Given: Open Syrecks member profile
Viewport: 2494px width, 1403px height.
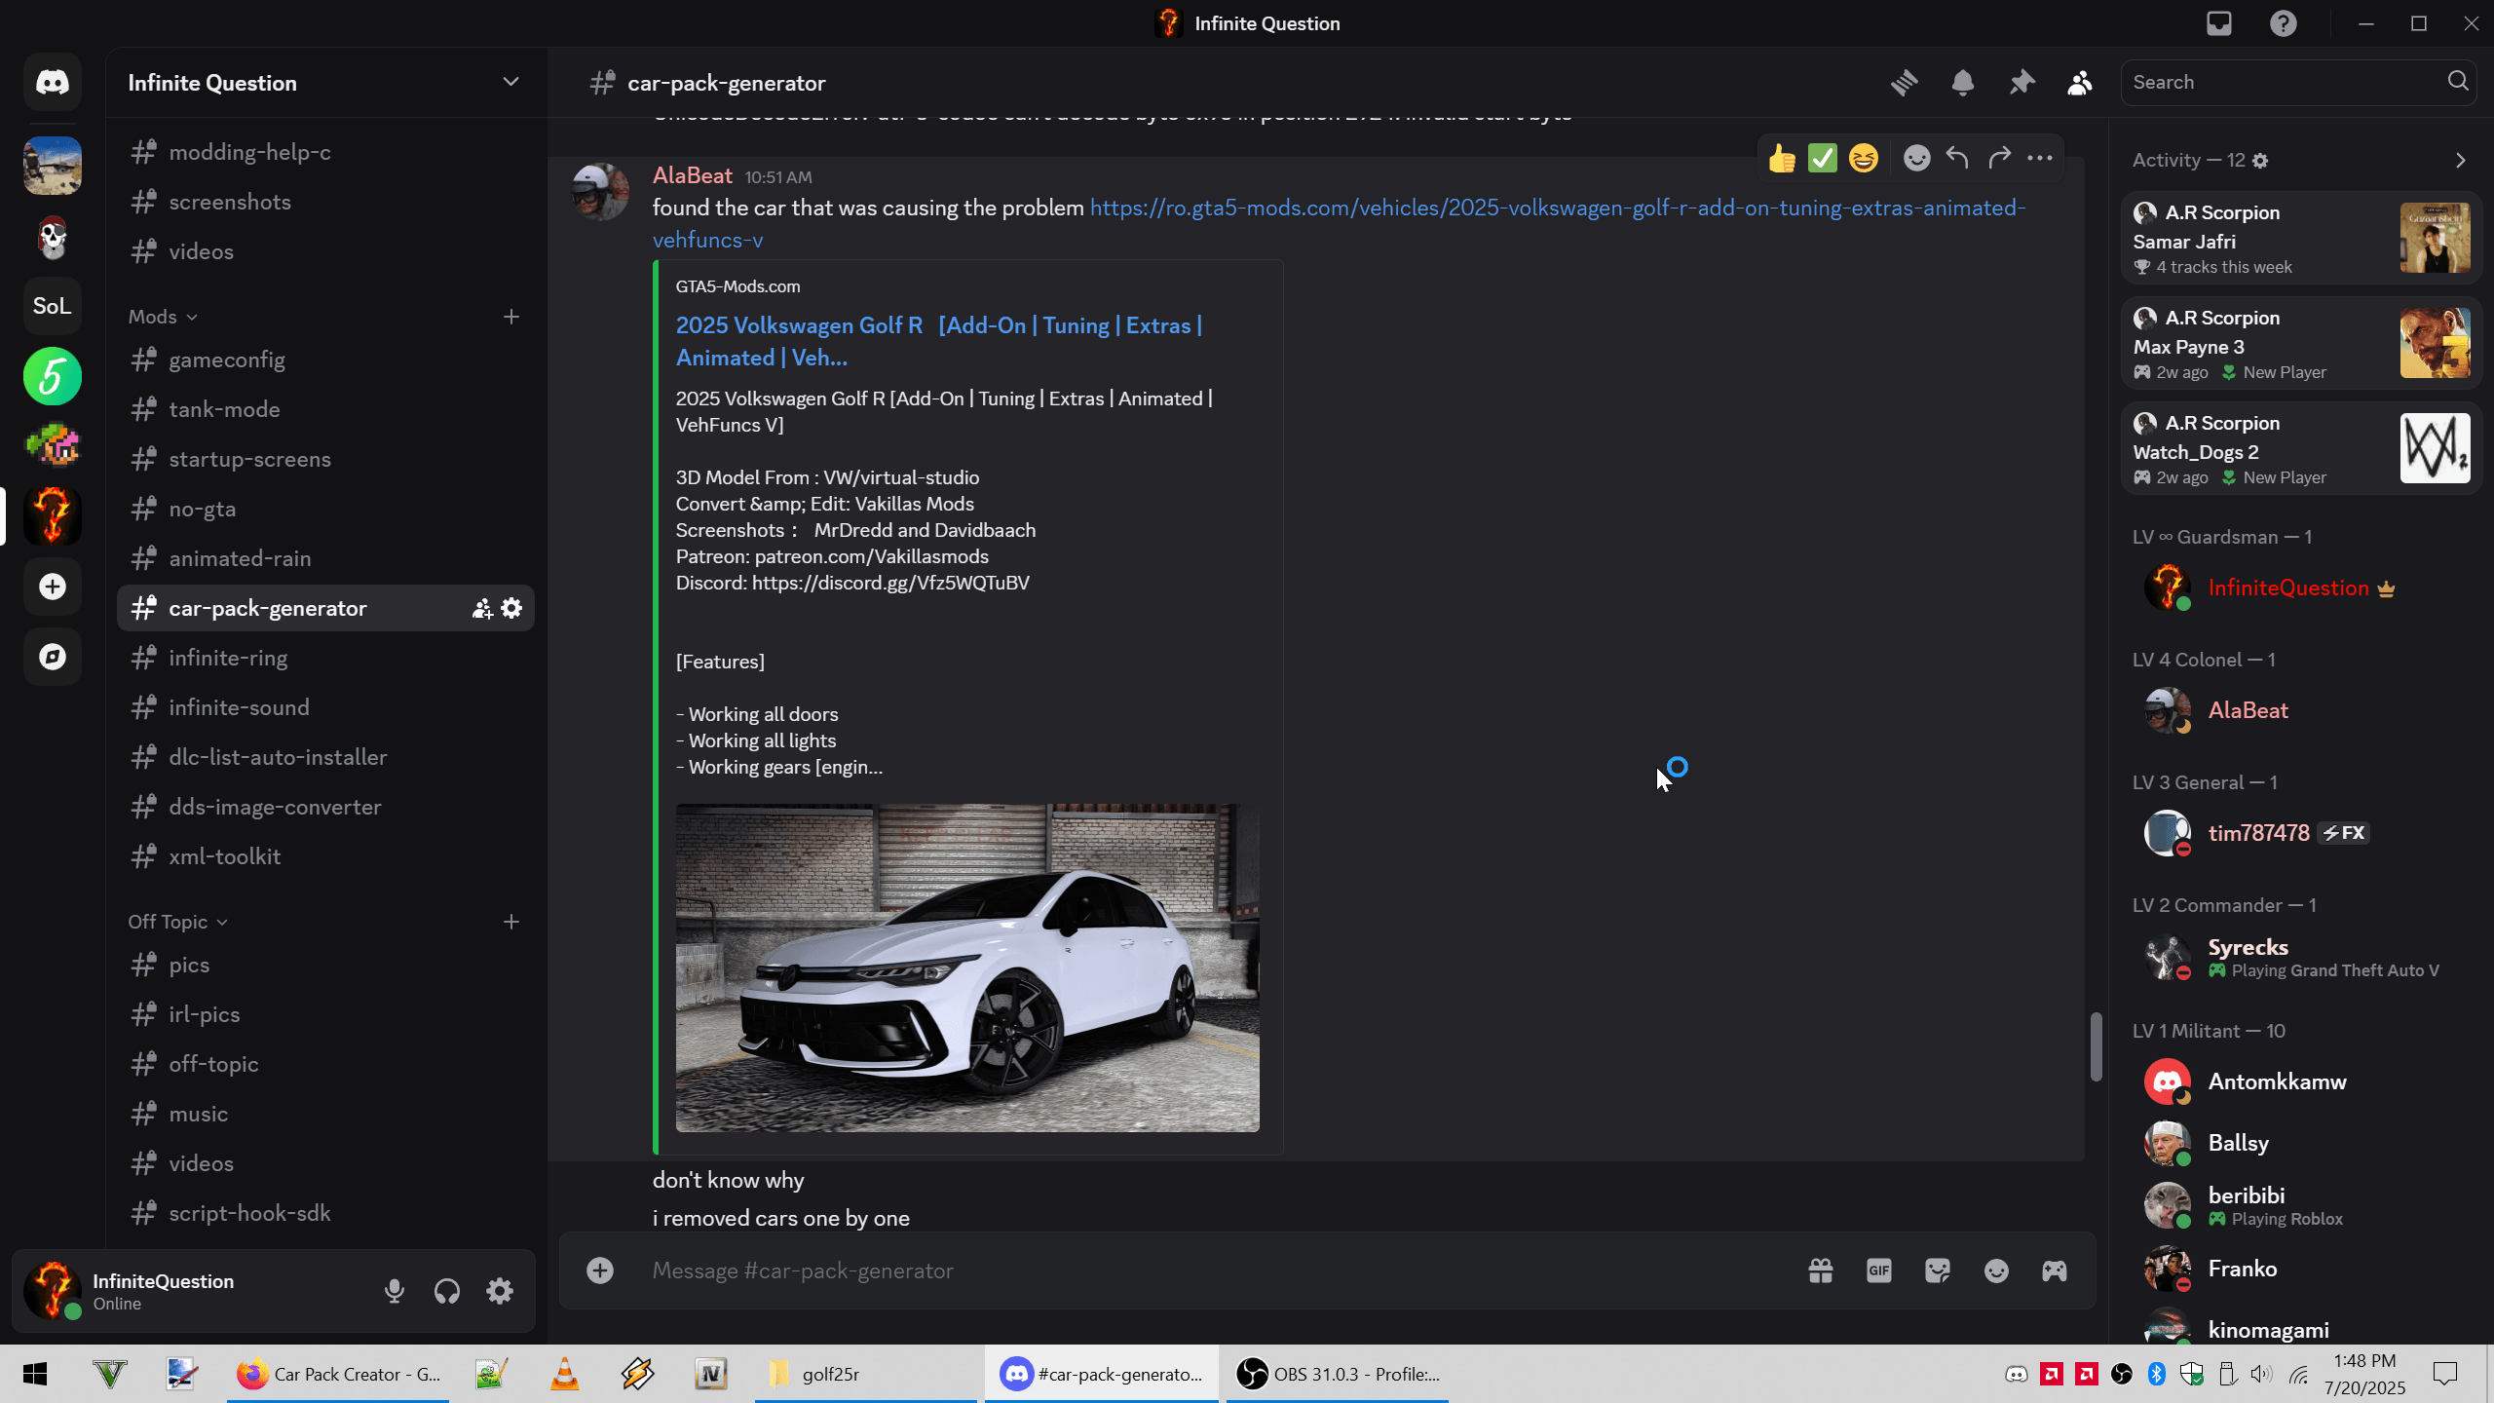Looking at the screenshot, I should 2301,957.
